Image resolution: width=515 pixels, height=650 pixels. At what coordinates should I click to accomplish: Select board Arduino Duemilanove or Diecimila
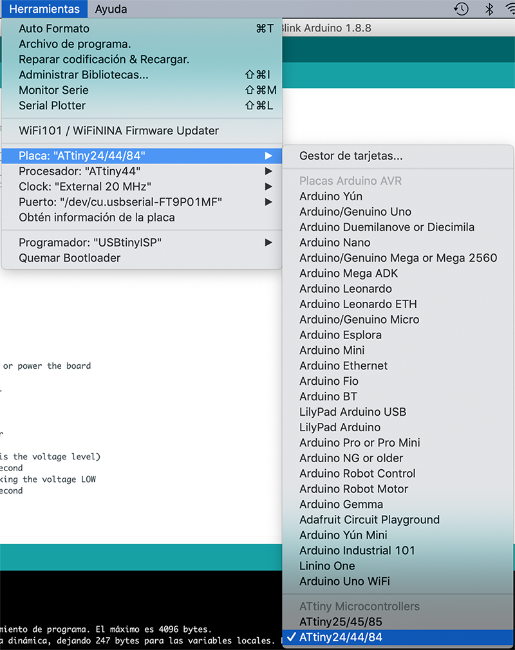pos(398,227)
